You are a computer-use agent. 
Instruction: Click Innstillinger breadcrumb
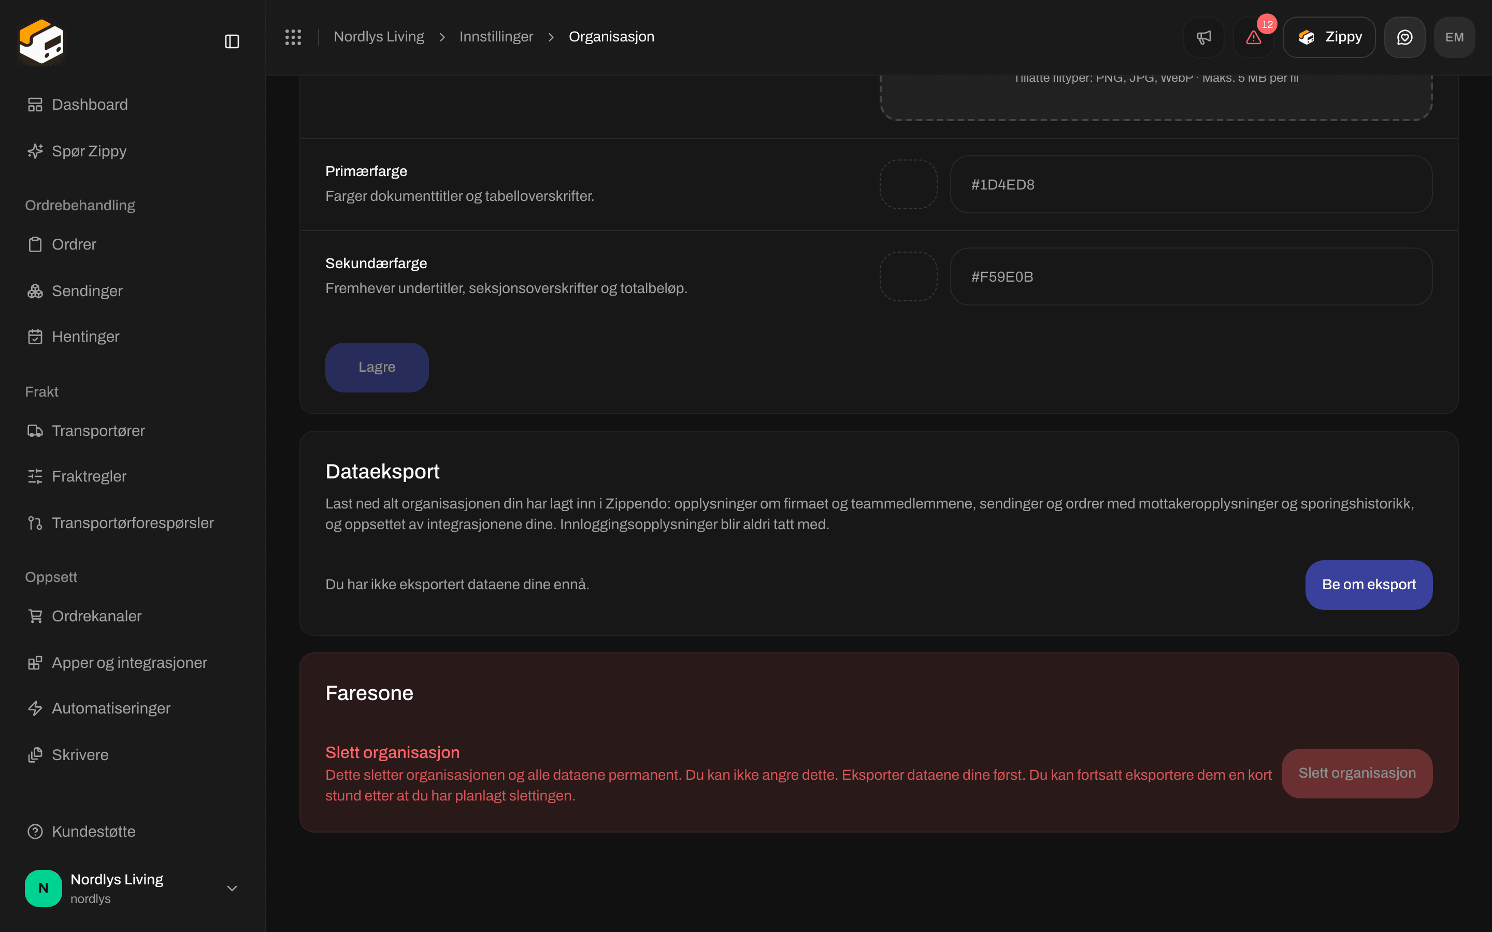click(496, 37)
